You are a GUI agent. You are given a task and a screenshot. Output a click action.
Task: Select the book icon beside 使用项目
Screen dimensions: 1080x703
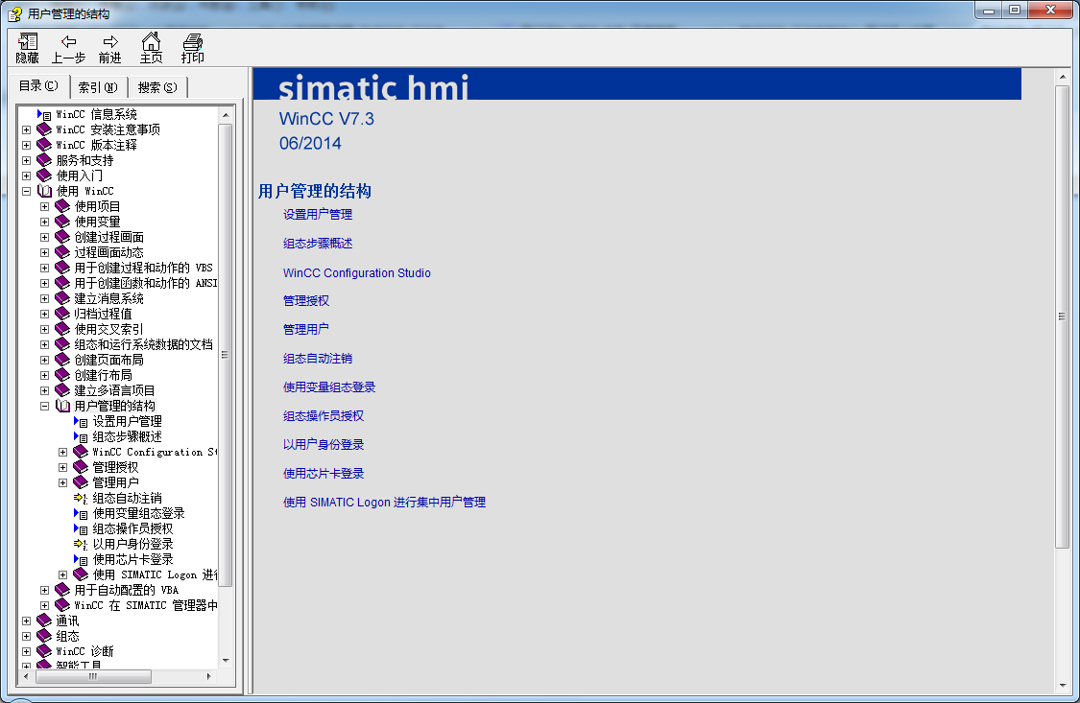coord(62,205)
